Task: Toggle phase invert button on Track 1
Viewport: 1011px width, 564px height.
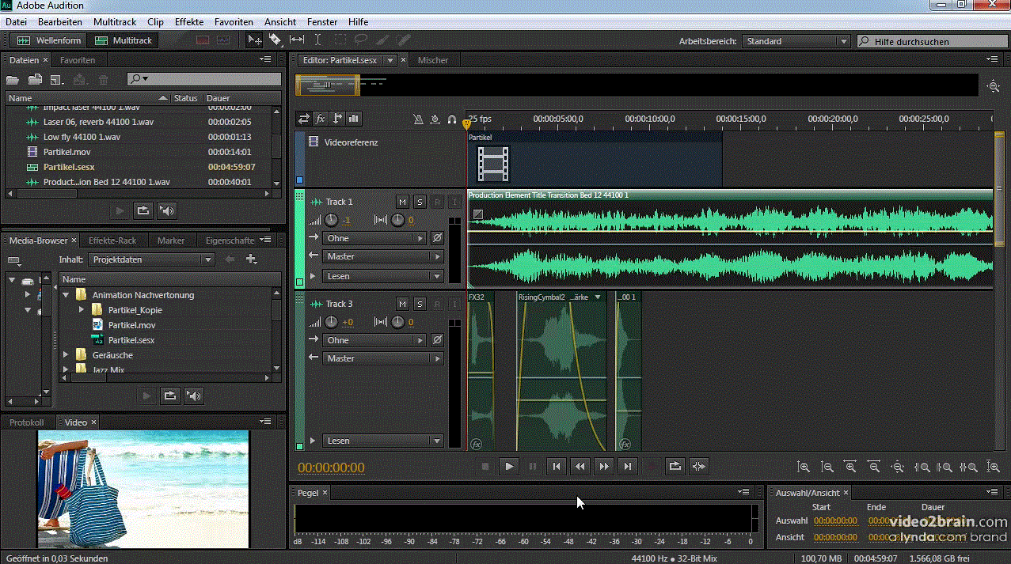Action: 437,238
